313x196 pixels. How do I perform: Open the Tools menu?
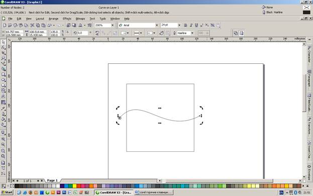click(102, 19)
